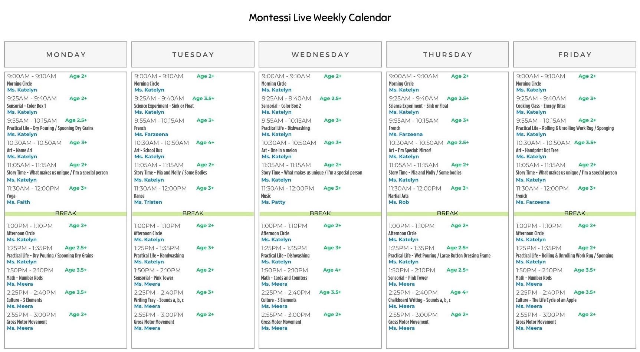Select Ms. Rob under Martial Arts
Screen dimensions: 640x352
click(398, 202)
